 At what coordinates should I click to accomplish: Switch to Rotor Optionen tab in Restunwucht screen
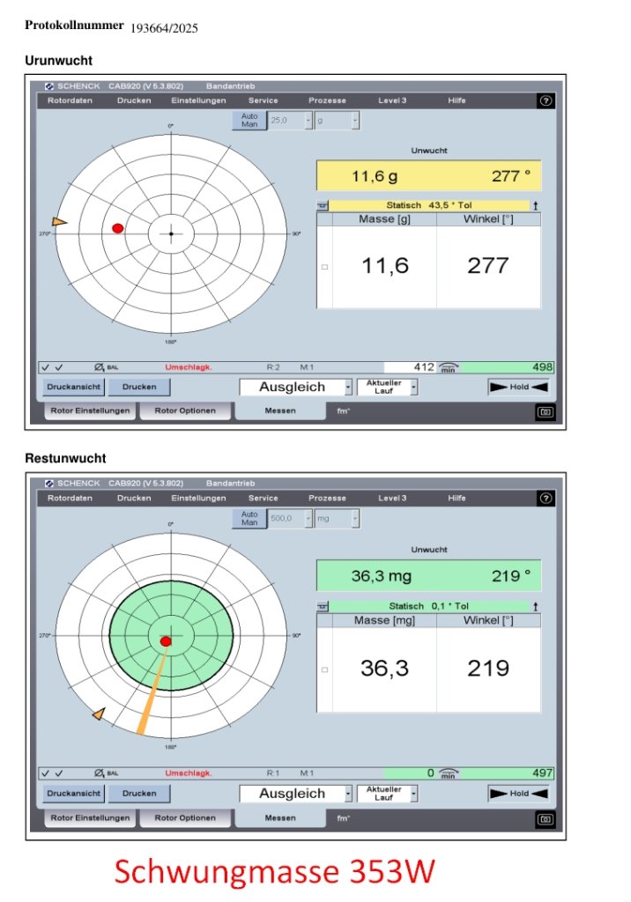(185, 818)
